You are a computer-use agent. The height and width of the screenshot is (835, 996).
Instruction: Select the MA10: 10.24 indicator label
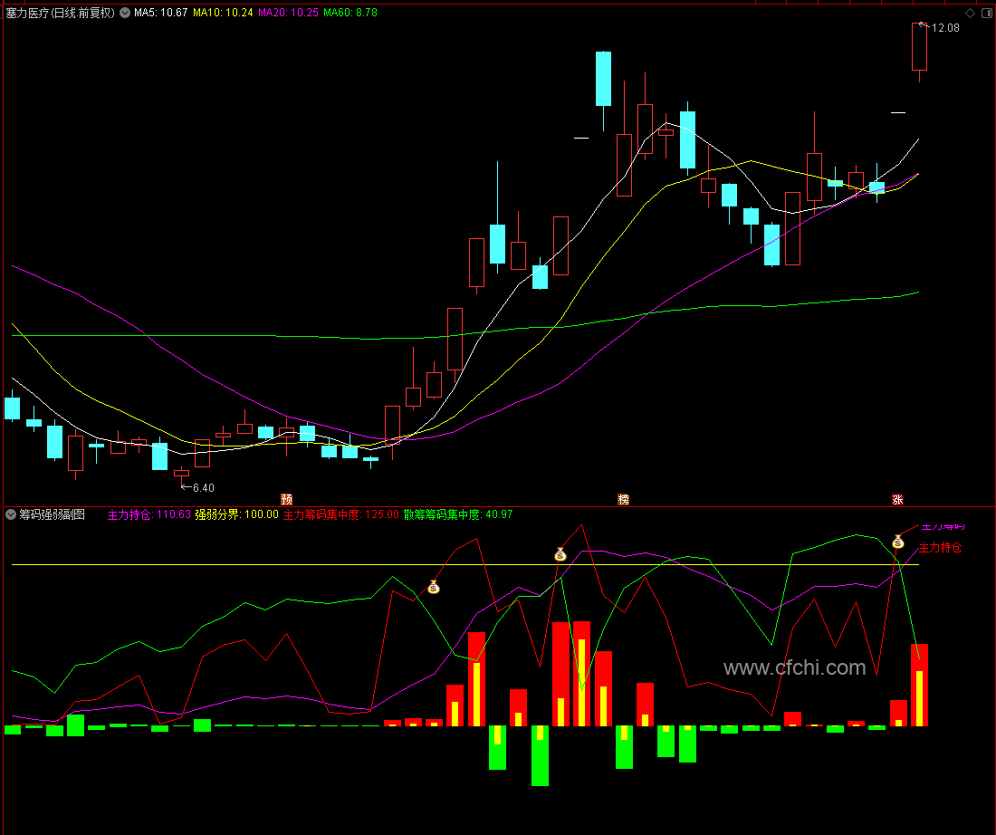pos(223,13)
